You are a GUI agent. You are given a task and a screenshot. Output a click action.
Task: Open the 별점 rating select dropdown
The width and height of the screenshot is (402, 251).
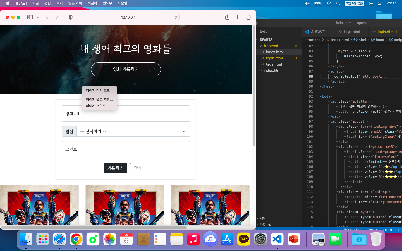133,131
